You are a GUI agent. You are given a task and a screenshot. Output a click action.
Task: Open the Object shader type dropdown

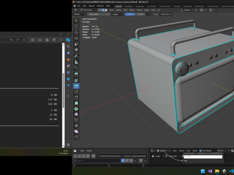[163, 151]
